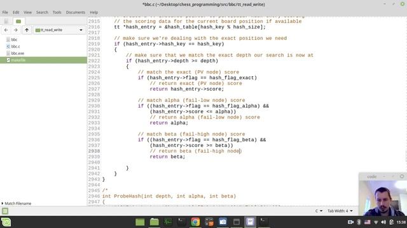Open the clock showing 15:38

tap(401, 222)
